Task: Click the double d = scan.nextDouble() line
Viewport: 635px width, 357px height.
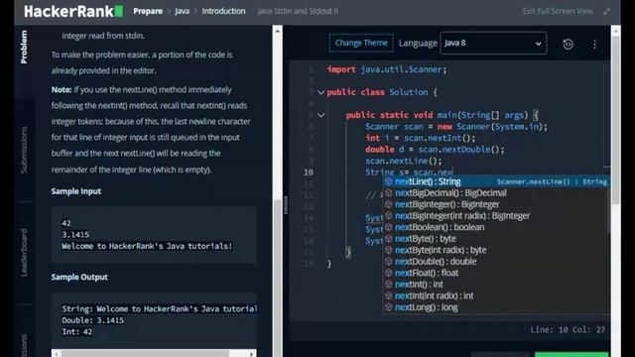Action: 435,150
